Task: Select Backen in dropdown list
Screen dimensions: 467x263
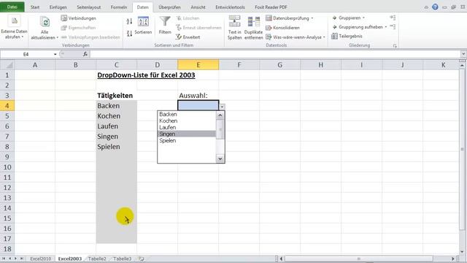Action: pyautogui.click(x=187, y=114)
